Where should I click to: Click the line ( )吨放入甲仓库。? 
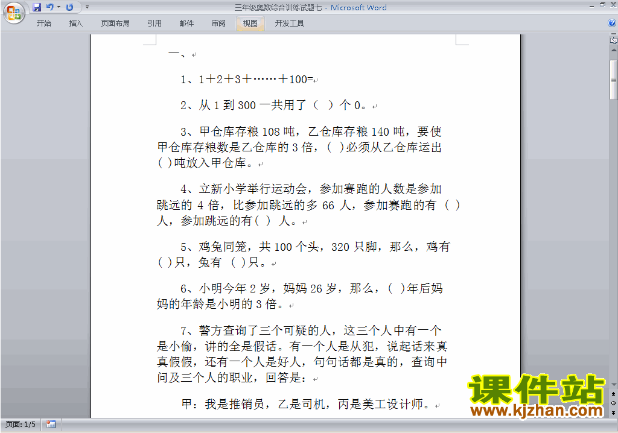(x=205, y=163)
